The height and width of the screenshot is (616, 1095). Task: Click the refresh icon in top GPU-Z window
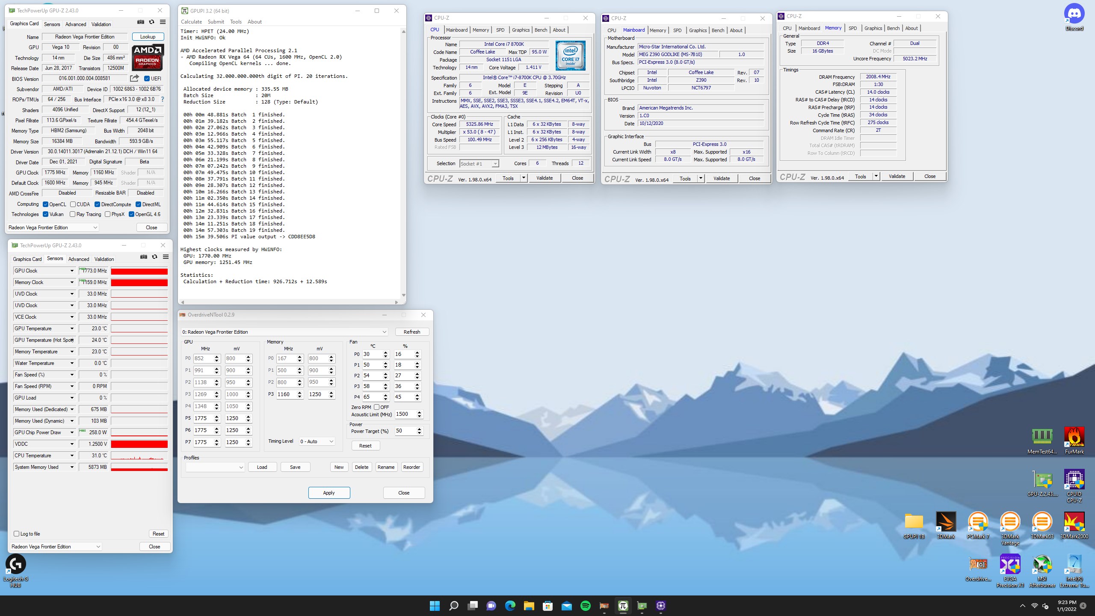151,22
